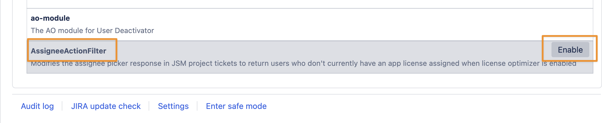Open the Settings link
Screen dimensions: 602x123
[173, 106]
